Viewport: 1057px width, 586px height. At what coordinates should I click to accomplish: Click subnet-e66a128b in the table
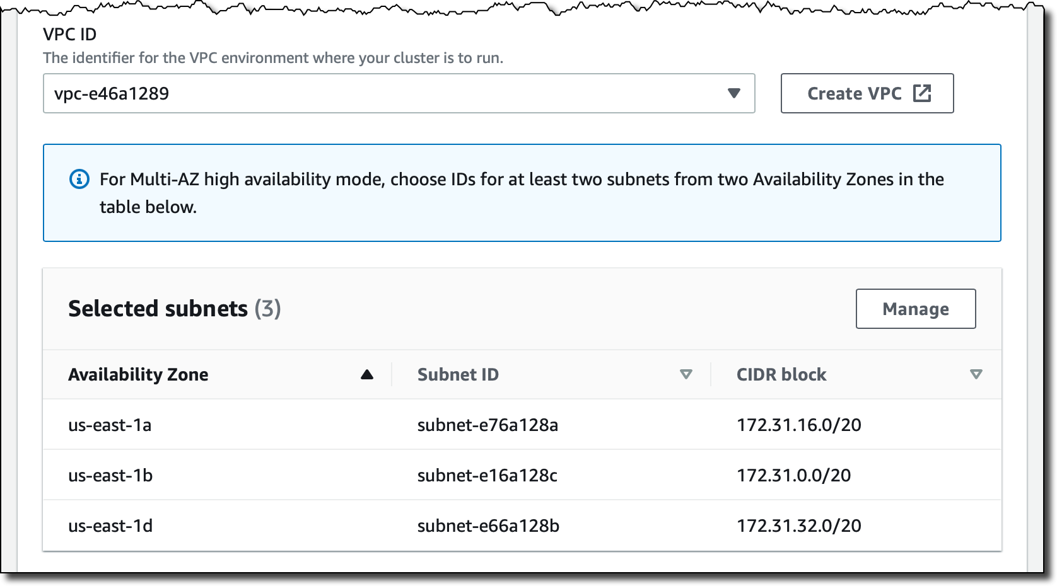(x=488, y=526)
